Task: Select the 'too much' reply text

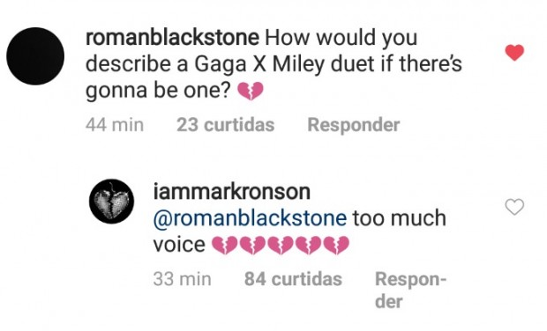Action: click(x=399, y=218)
